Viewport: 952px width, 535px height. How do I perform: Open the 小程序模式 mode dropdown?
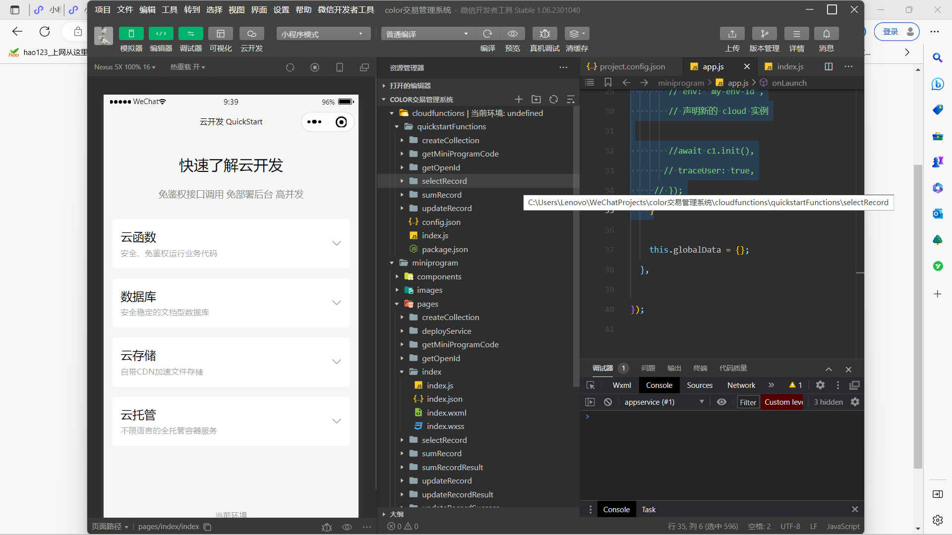point(323,34)
